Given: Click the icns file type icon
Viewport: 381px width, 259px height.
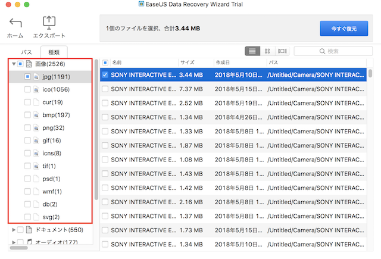Looking at the screenshot, I should [36, 153].
